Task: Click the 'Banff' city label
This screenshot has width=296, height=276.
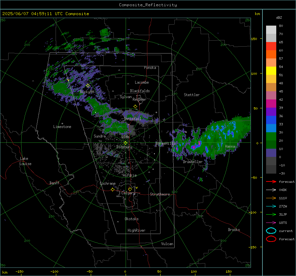Action: tap(54, 183)
